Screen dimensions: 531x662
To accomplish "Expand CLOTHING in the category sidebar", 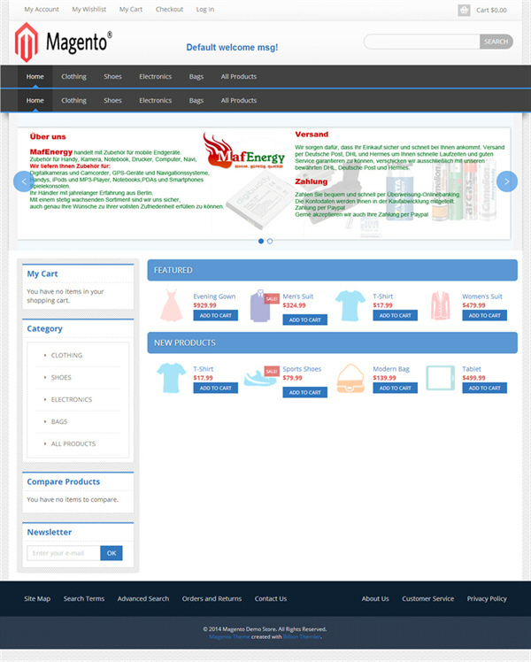I will pos(66,356).
